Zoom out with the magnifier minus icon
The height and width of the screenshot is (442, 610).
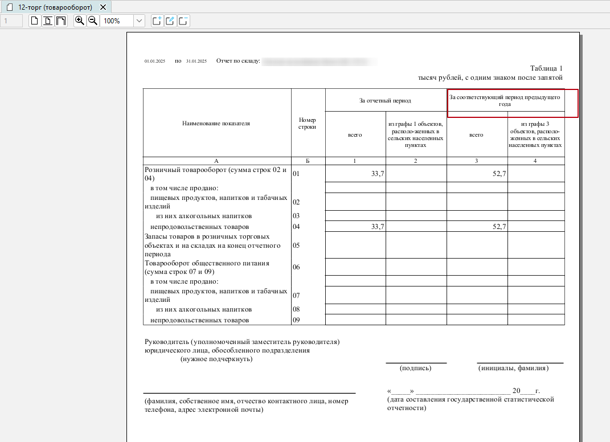click(x=92, y=21)
